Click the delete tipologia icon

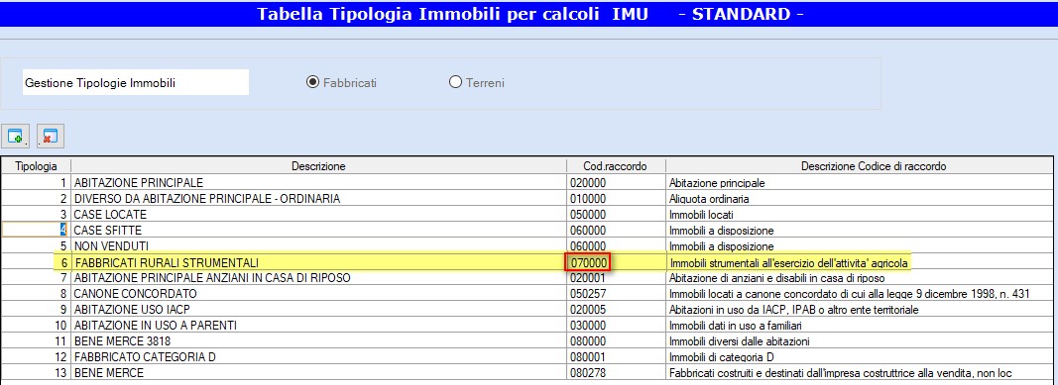coord(50,136)
